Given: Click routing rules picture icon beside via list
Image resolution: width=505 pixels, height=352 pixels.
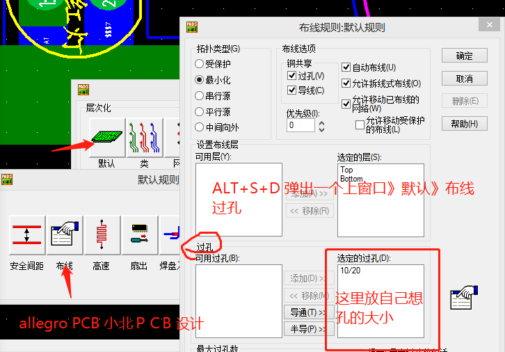Looking at the screenshot, I should (464, 298).
